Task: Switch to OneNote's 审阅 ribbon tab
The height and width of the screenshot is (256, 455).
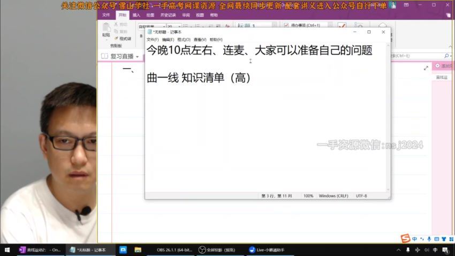Action: point(186,15)
